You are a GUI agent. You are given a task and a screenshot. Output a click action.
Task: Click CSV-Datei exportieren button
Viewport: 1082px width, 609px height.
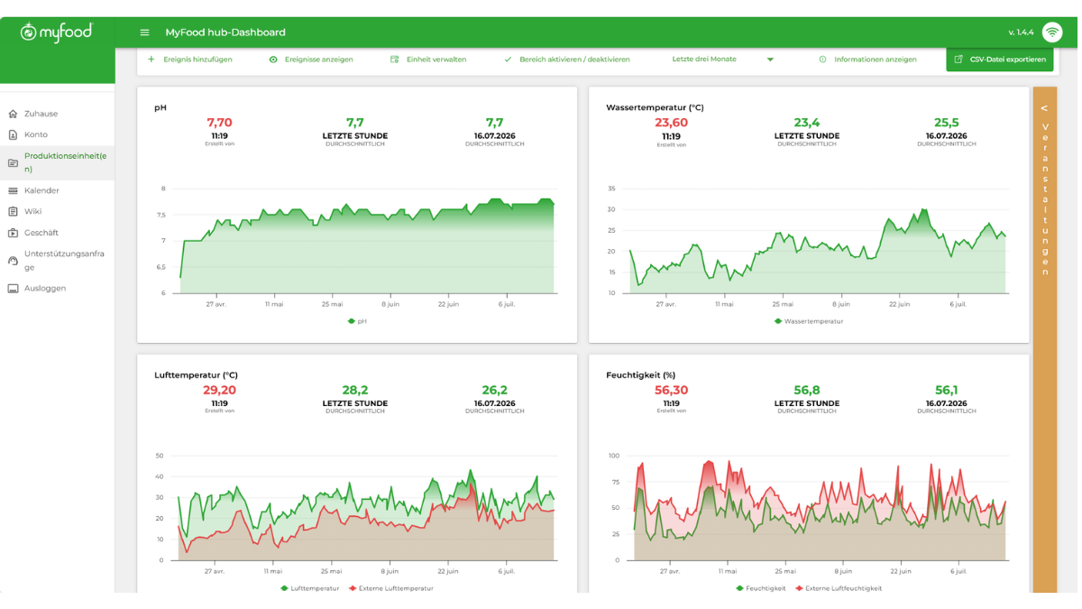[x=1000, y=60]
